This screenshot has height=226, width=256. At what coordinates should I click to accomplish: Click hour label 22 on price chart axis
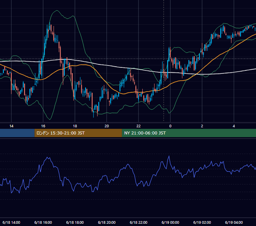139,126
